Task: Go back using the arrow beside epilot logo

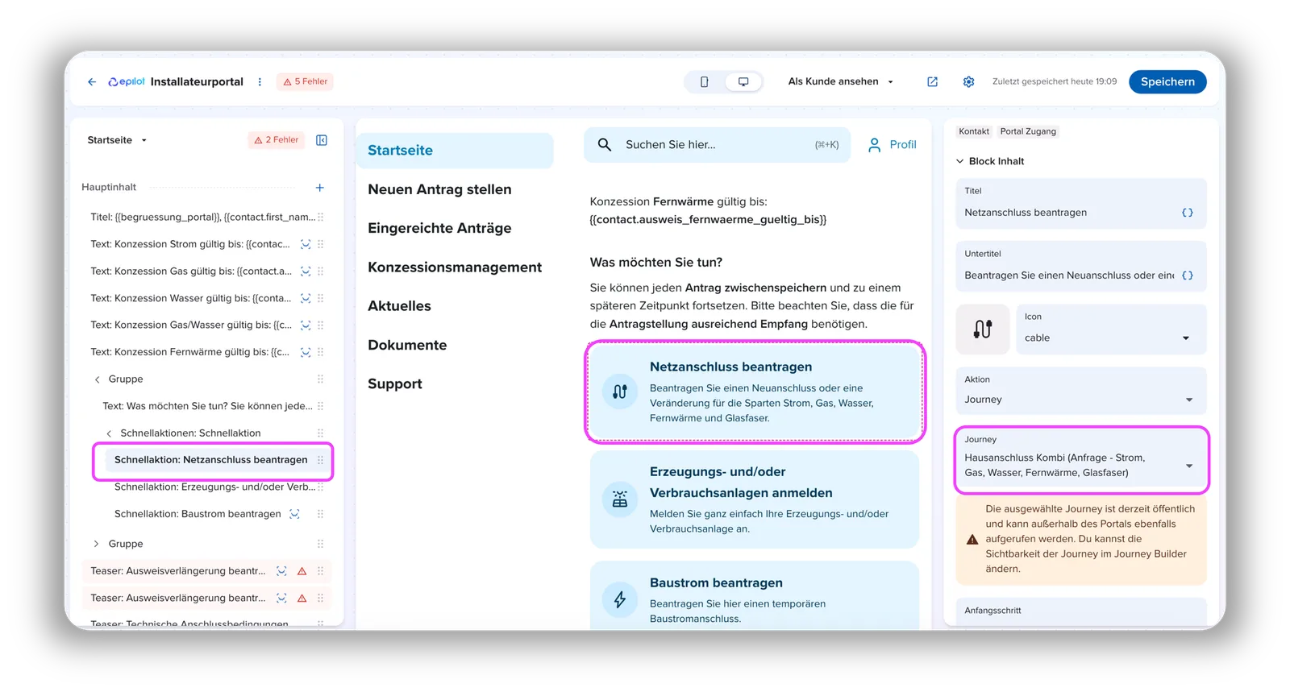Action: point(92,82)
